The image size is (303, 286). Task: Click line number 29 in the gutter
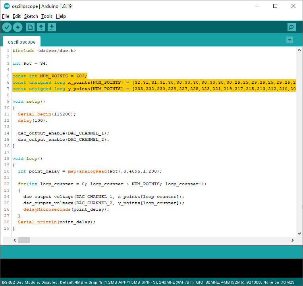7,228
